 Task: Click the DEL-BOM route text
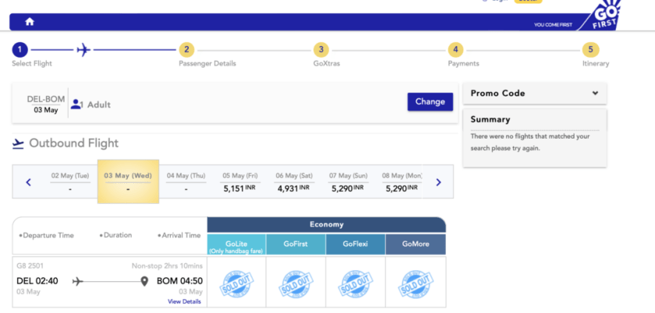tap(46, 100)
